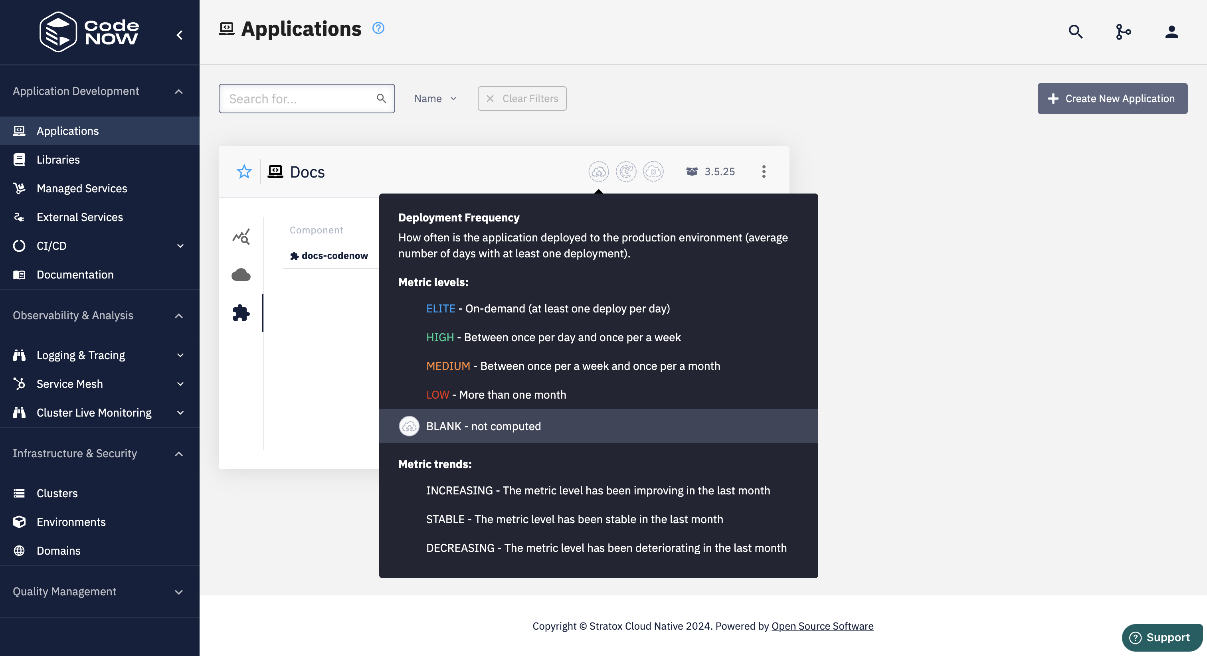Screen dimensions: 1207x656
Task: Click Create New Application button
Action: pyautogui.click(x=1112, y=99)
